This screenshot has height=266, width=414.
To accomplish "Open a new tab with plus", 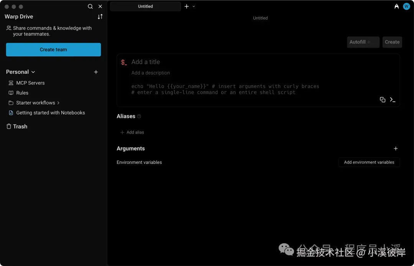I will tap(187, 7).
